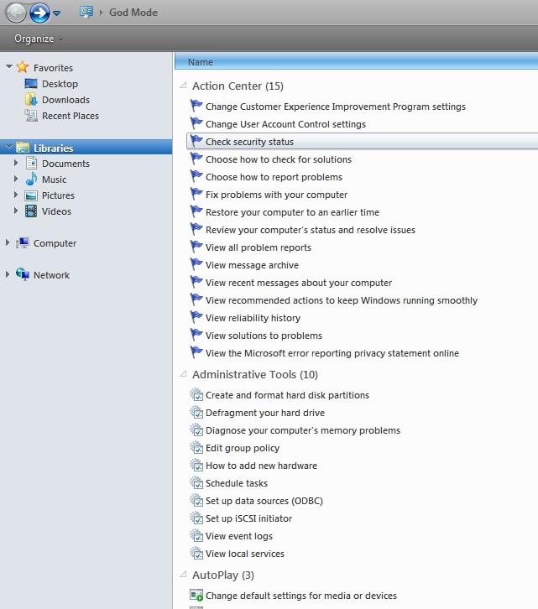Click flag icon beside Choose how to check solutions
The width and height of the screenshot is (538, 609).
coord(196,159)
